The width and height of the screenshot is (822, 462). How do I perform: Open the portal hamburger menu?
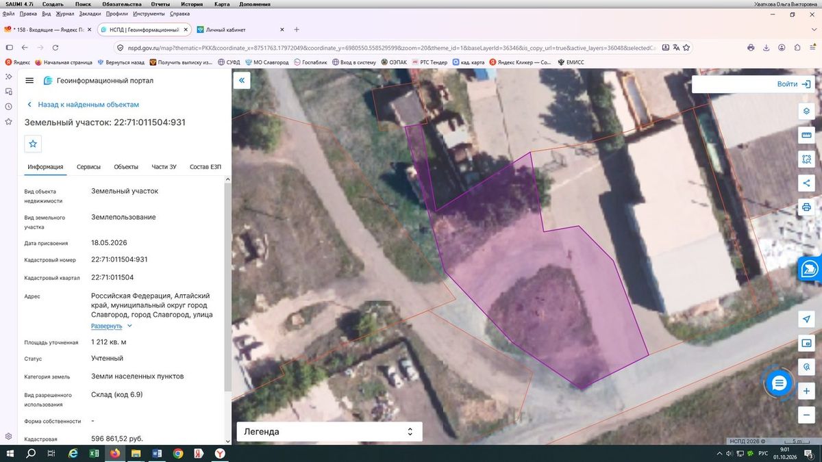tap(29, 81)
